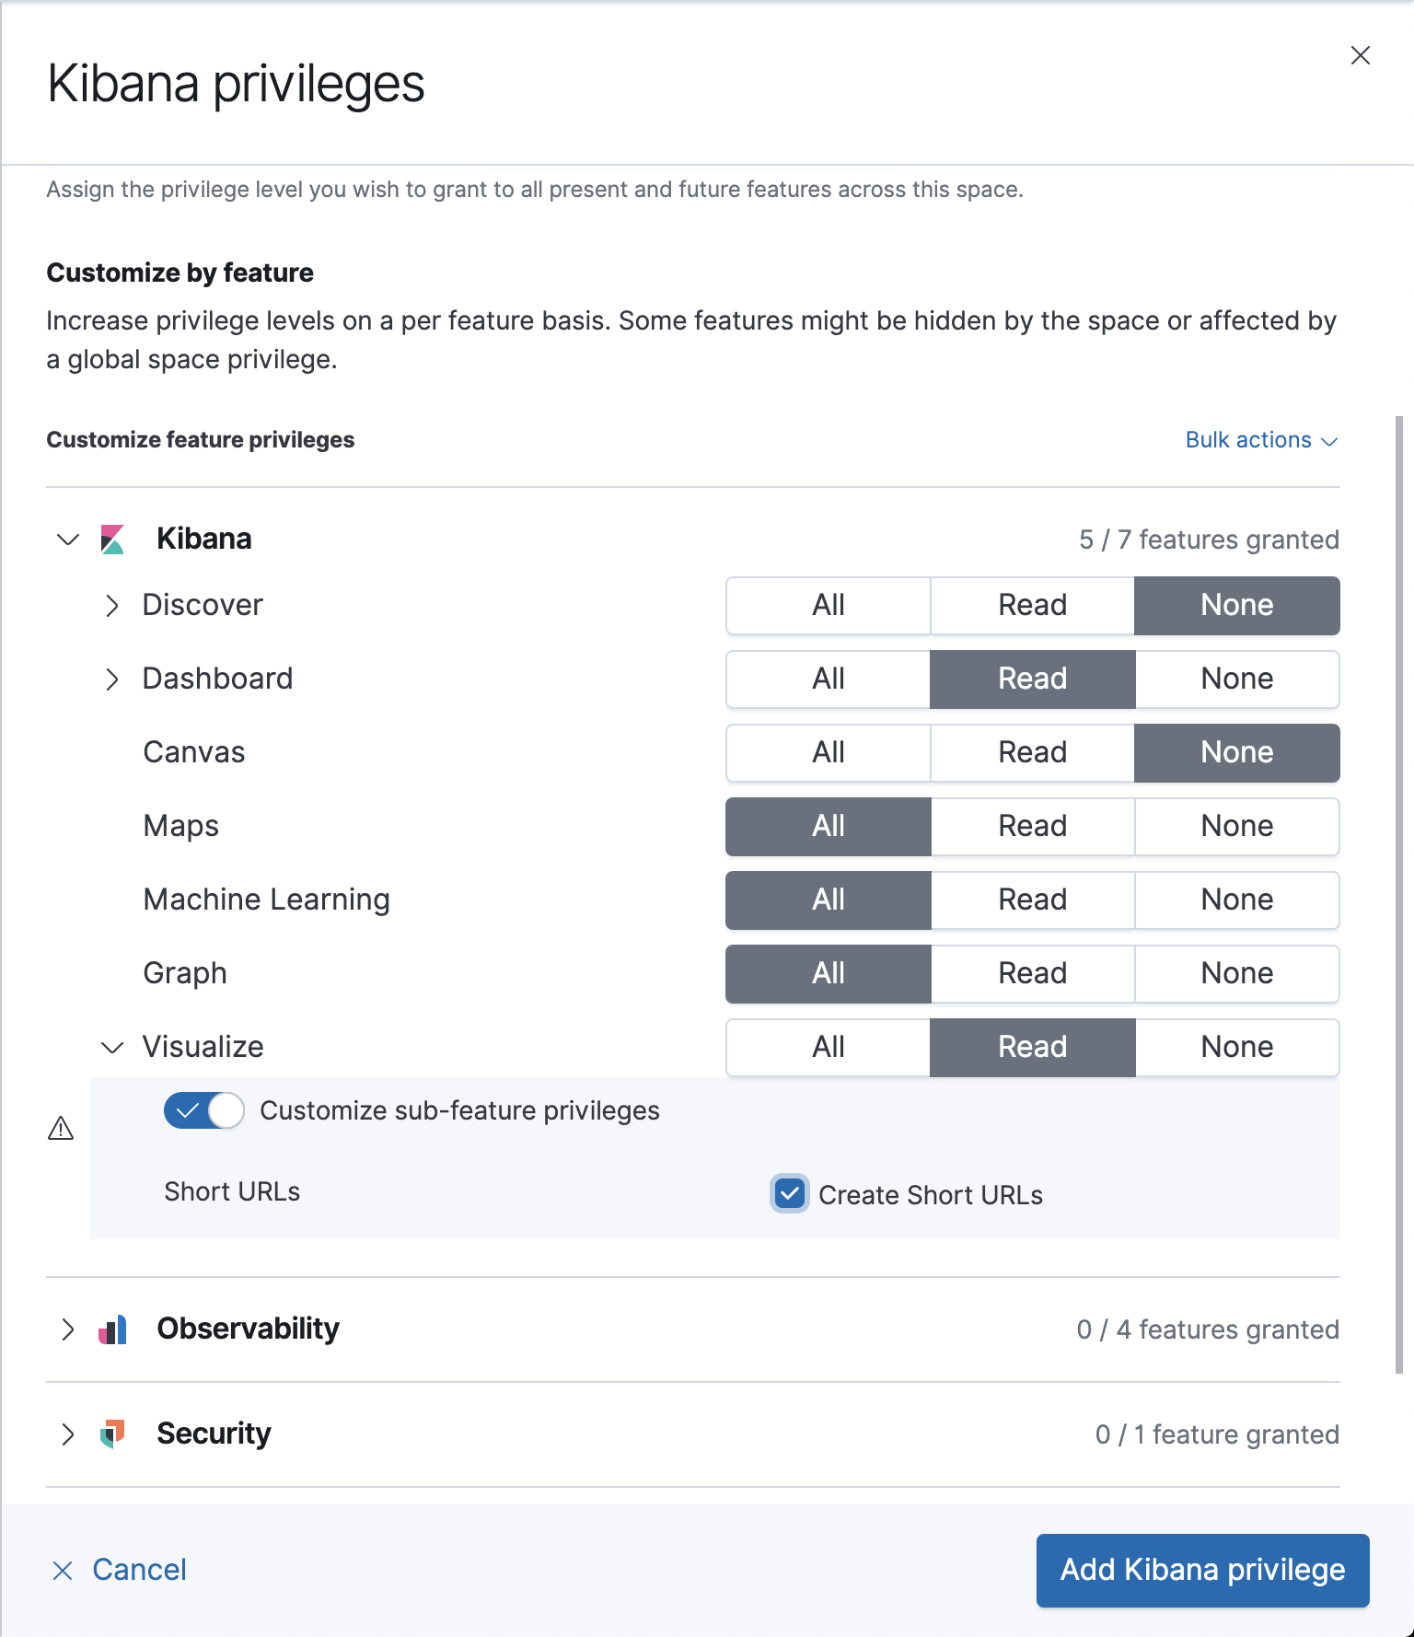Click the Security shield icon
Screen dimensions: 1414x1637
click(x=112, y=1434)
